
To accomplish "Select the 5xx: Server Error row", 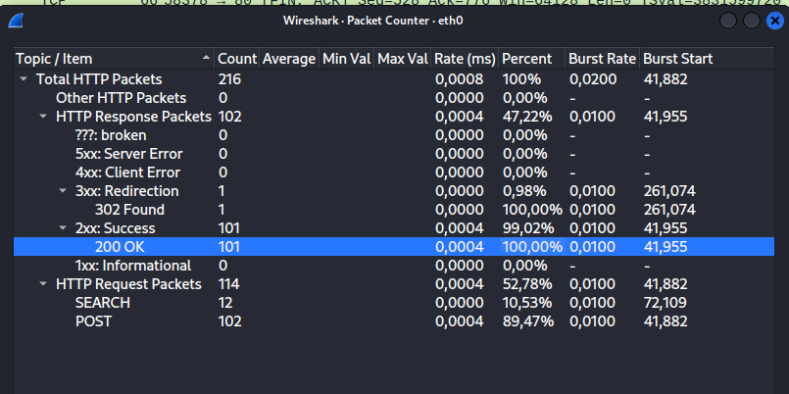I will 394,154.
